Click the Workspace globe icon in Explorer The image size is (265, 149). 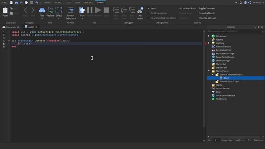coord(213,36)
